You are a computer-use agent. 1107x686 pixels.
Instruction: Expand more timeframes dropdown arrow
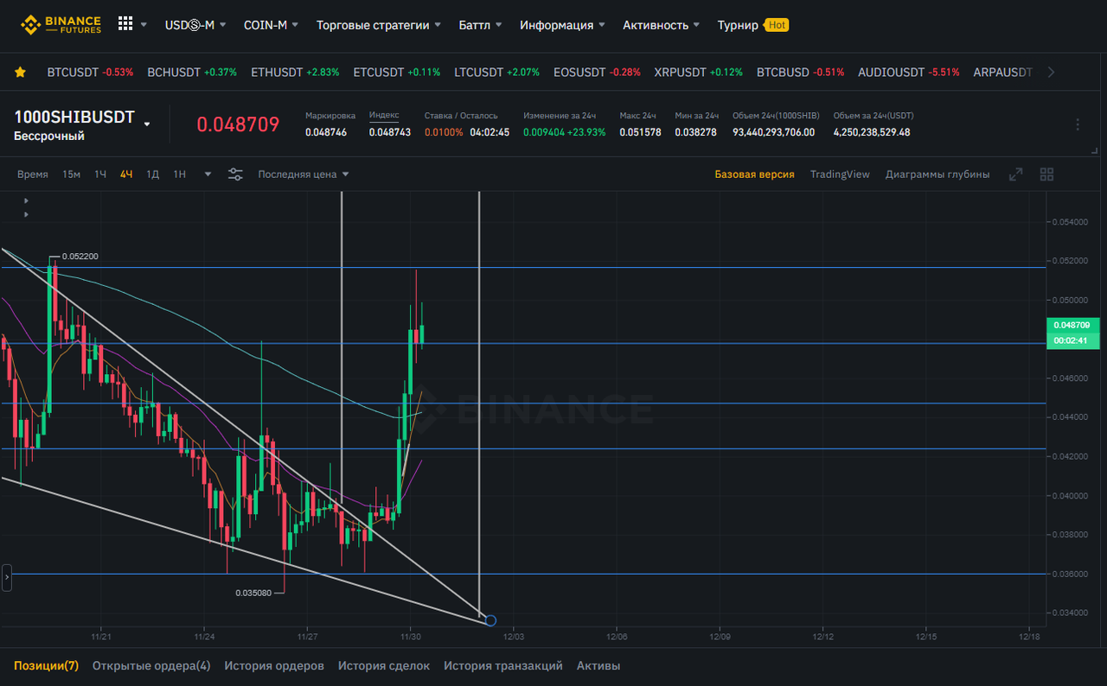pyautogui.click(x=208, y=175)
